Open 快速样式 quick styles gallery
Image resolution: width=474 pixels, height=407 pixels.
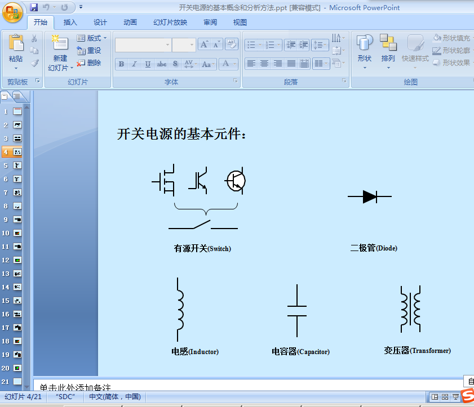415,52
